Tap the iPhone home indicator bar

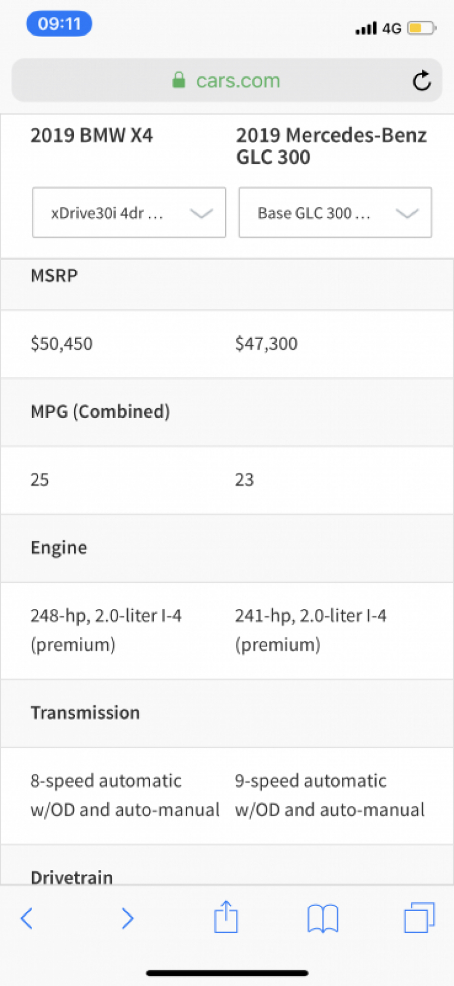tap(227, 973)
